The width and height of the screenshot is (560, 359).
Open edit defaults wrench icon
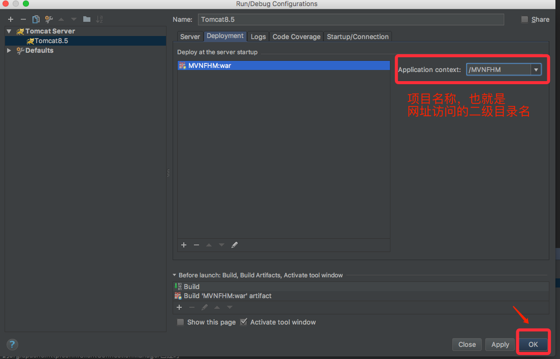49,19
